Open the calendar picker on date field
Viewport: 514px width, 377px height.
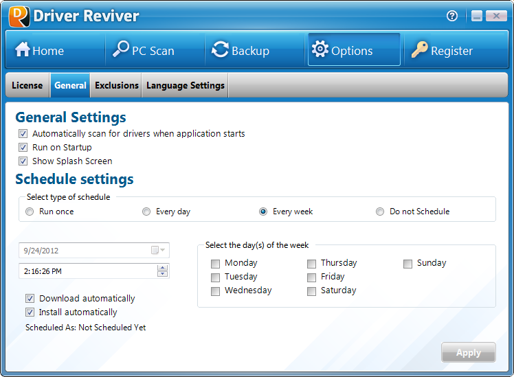pos(158,250)
